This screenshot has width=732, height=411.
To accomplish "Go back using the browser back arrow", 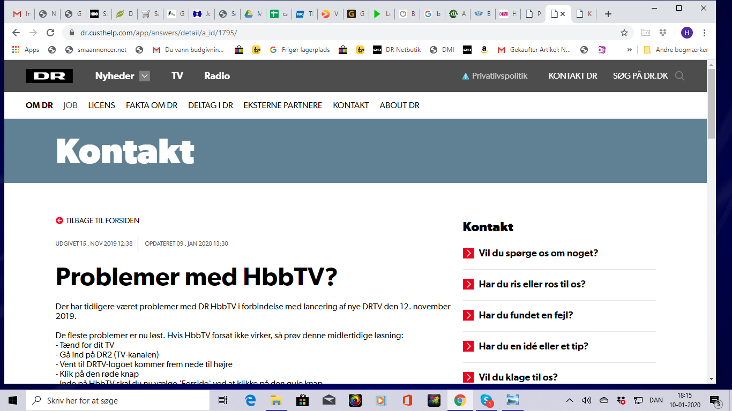I will point(16,33).
